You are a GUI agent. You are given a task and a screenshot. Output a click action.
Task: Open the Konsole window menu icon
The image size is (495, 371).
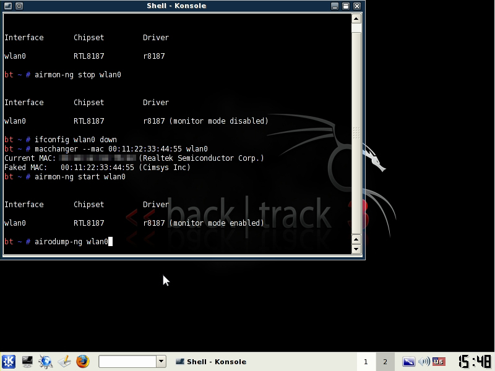[x=8, y=6]
